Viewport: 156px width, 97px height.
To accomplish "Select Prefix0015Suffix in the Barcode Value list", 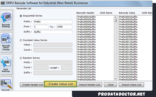I will (x=128, y=52).
